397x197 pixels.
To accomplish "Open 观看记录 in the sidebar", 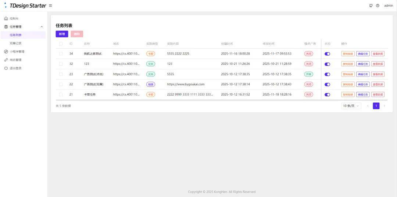I will click(x=15, y=43).
